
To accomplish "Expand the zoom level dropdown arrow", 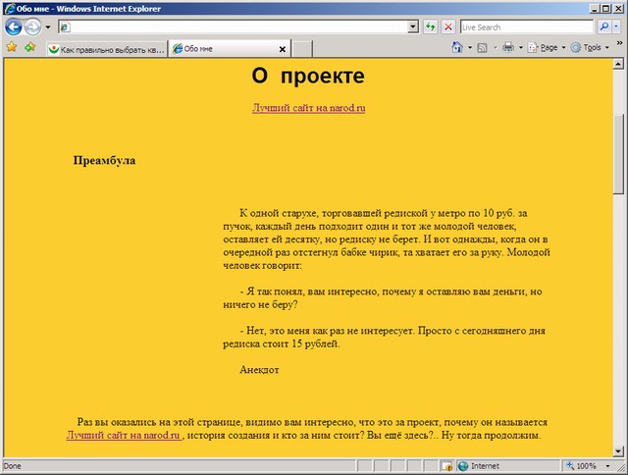I will click(607, 466).
